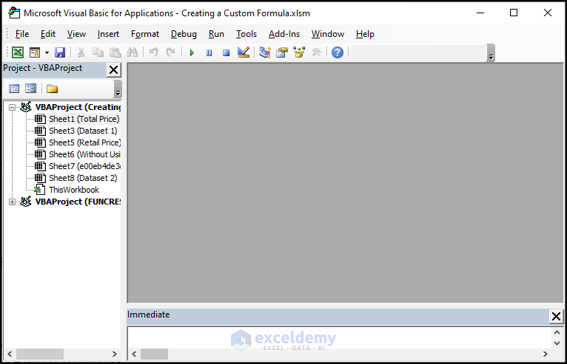This screenshot has width=567, height=364.
Task: Open Standard toolbar options arrow
Action: click(491, 53)
